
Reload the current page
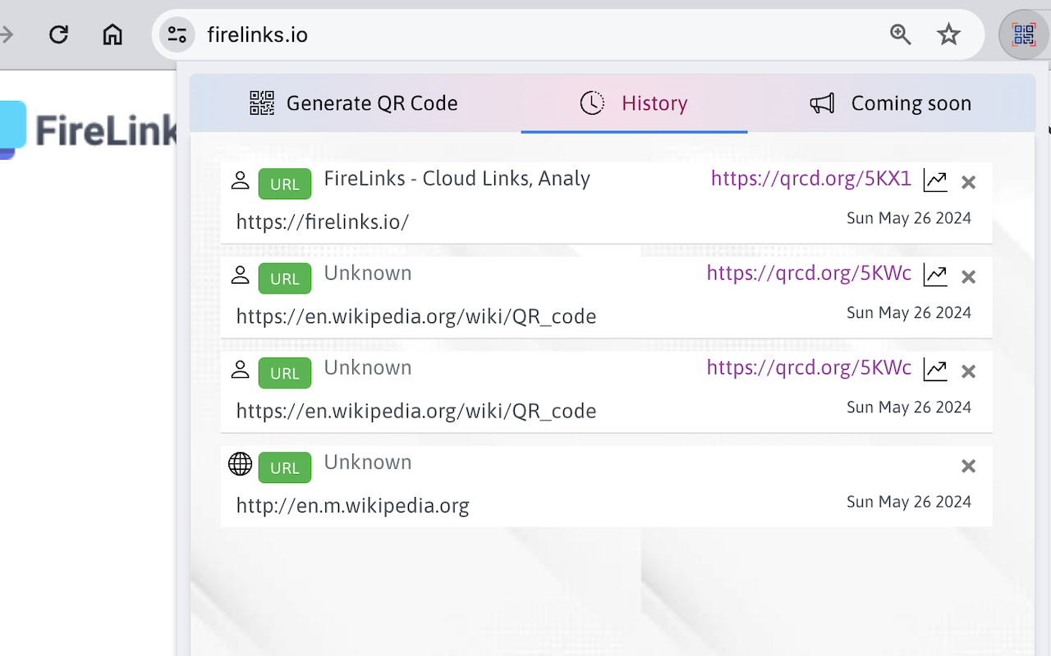click(x=58, y=34)
